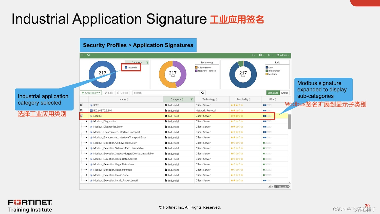Switch to the Signature view tab
Screen dimensions: 380x214
[x=273, y=93]
